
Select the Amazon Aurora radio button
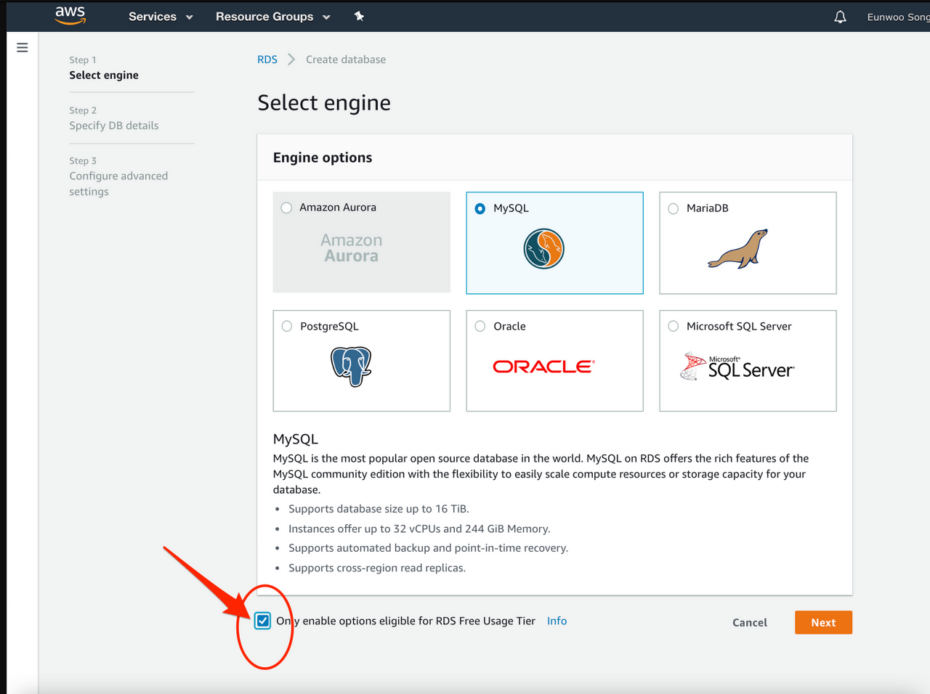286,208
